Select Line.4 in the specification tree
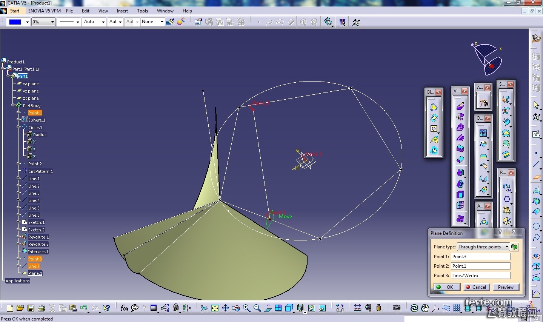The image size is (543, 322). tap(34, 200)
